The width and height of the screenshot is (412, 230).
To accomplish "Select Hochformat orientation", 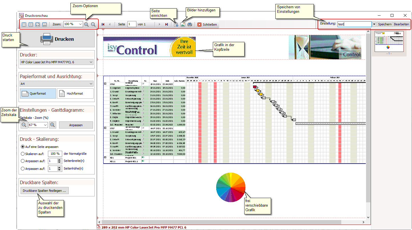I will [x=75, y=93].
